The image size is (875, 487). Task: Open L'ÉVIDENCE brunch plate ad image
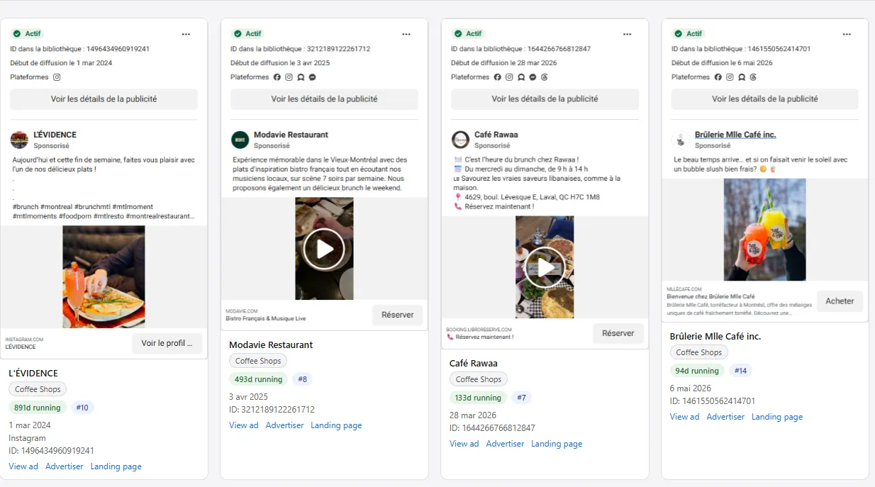tap(104, 276)
